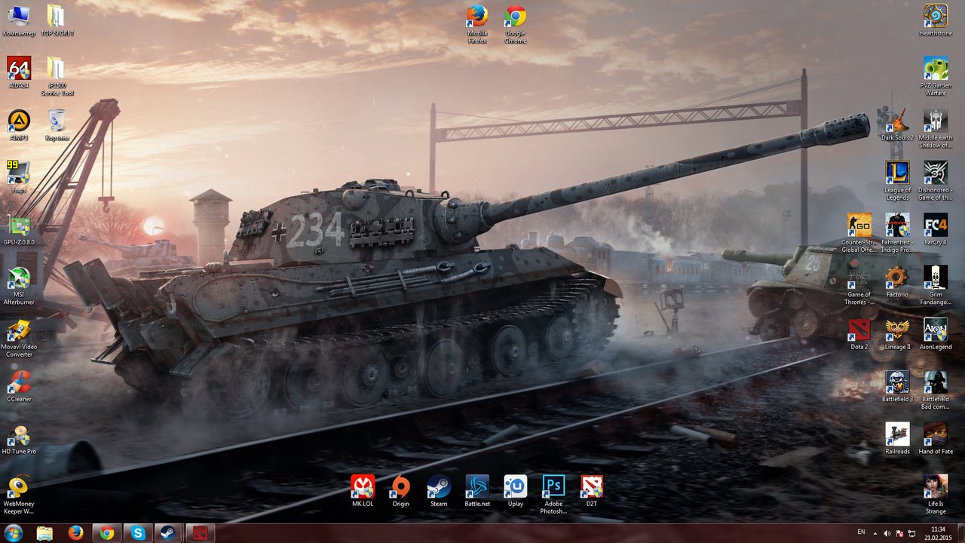Select the Hearthstone game icon
This screenshot has width=965, height=543.
point(936,20)
